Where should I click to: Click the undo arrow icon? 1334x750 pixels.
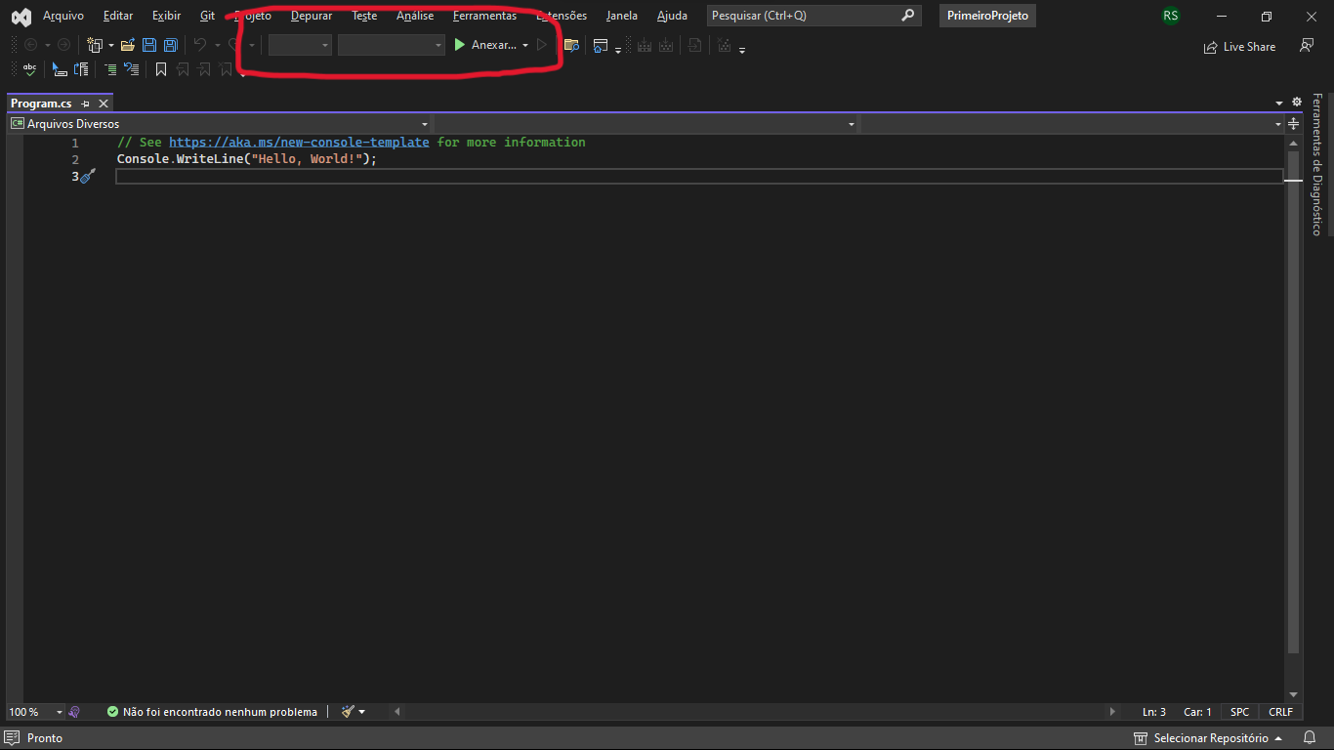point(200,45)
